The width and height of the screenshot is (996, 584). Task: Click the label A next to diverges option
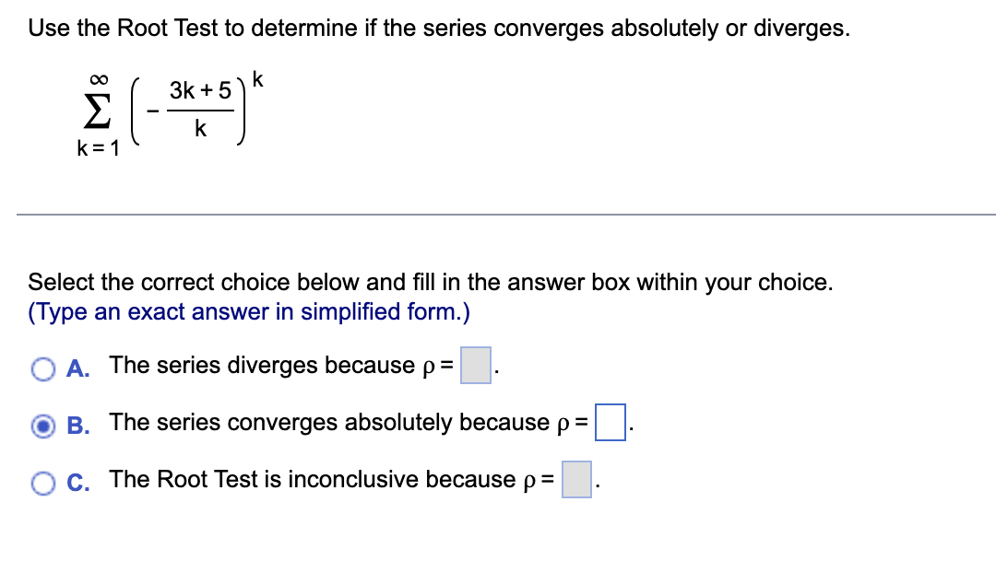(78, 366)
